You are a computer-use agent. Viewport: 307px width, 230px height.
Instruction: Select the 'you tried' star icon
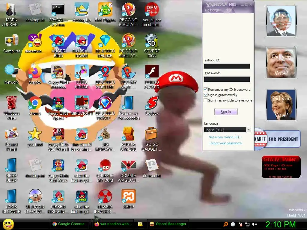pyautogui.click(x=35, y=137)
